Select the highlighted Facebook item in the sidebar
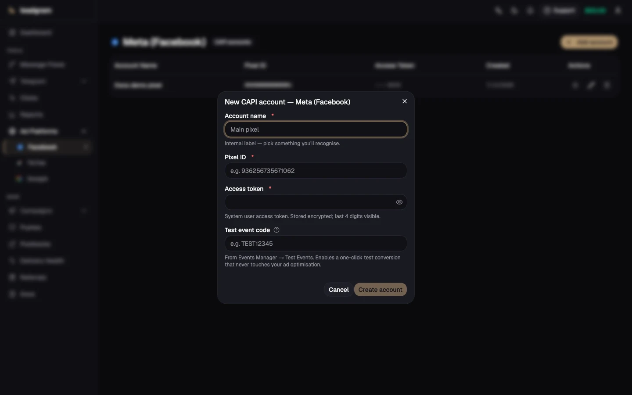The image size is (632, 395). (x=47, y=147)
